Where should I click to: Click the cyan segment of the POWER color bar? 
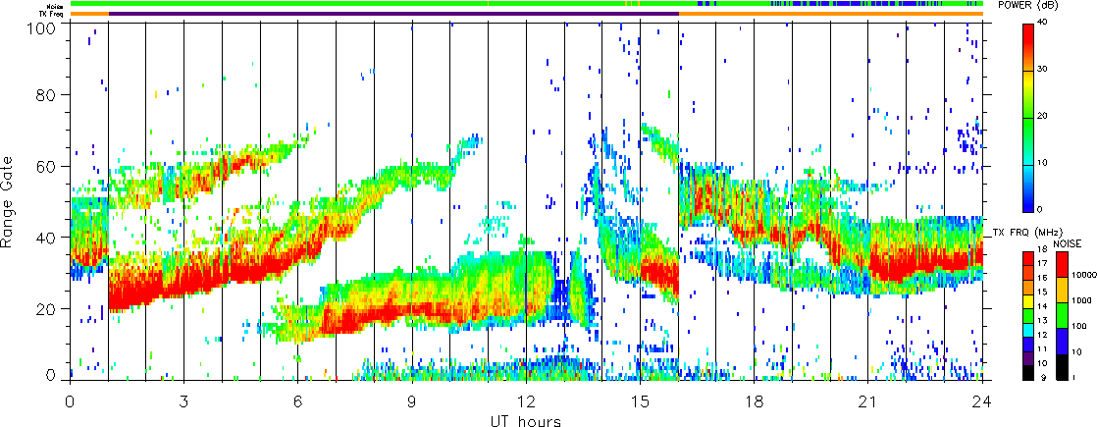point(1028,165)
